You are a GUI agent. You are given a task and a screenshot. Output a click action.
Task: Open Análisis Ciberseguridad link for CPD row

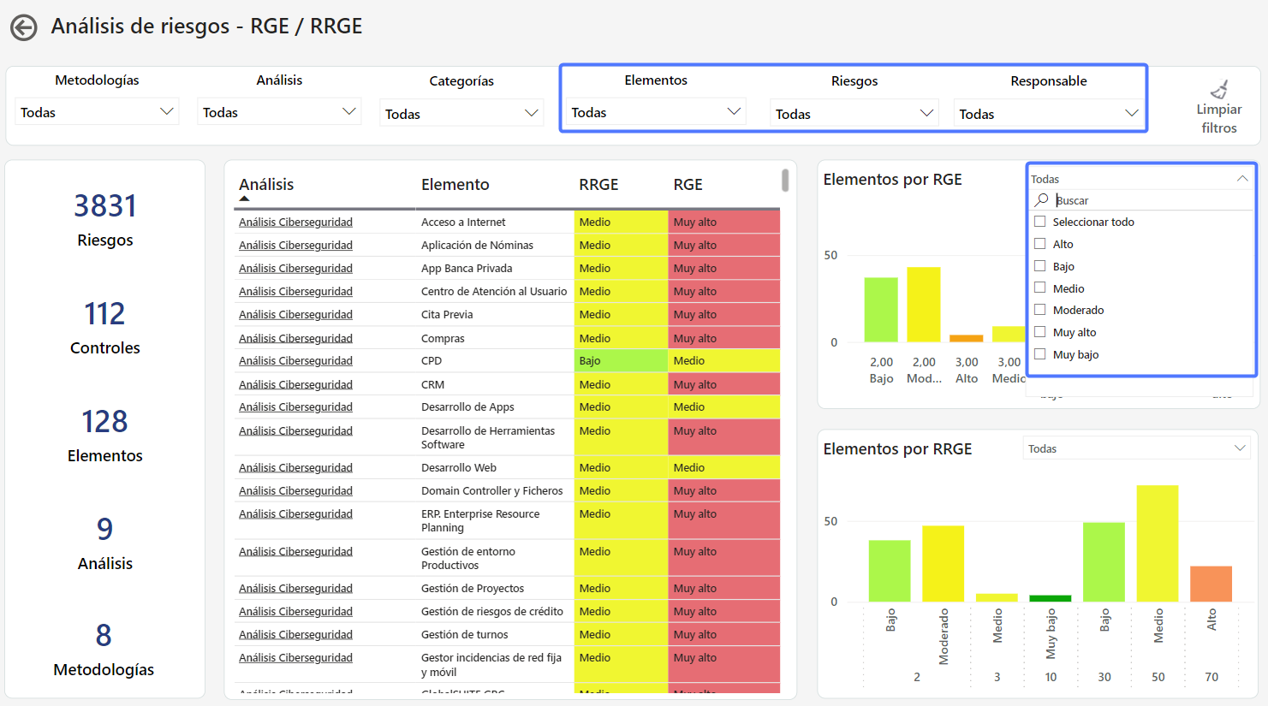pos(295,361)
